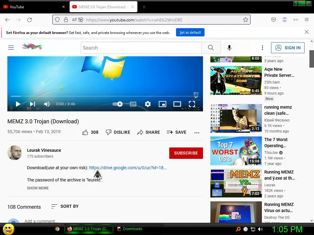Click the magnifier search button

click(211, 48)
